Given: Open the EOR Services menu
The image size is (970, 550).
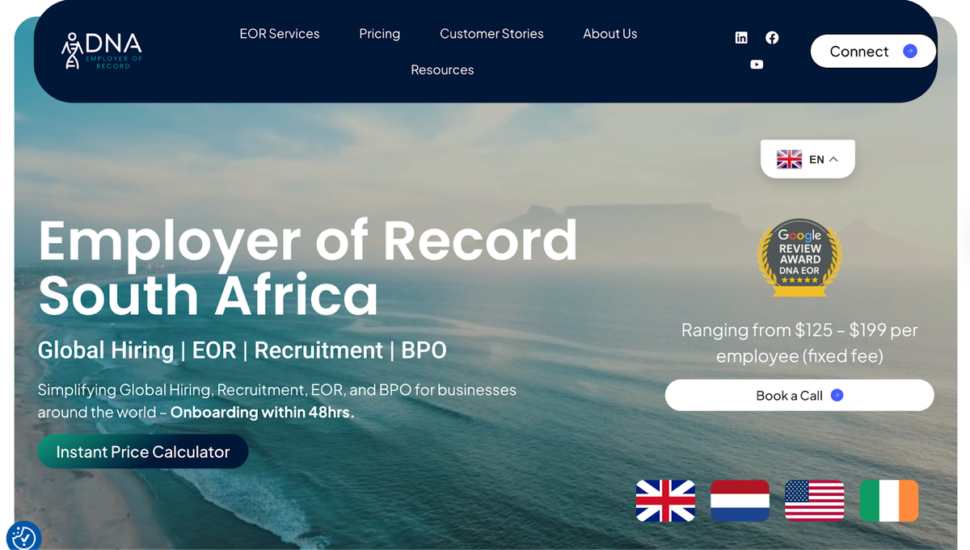Looking at the screenshot, I should tap(280, 34).
